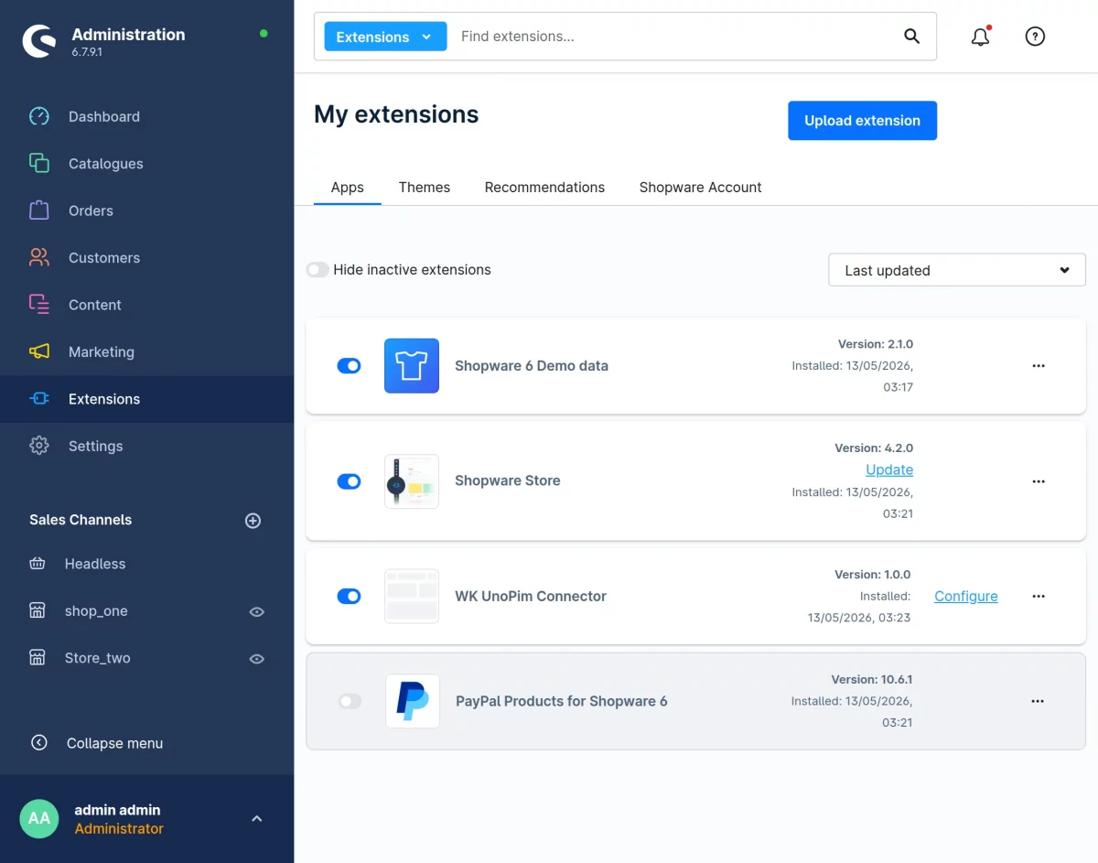Open notifications bell

[980, 37]
